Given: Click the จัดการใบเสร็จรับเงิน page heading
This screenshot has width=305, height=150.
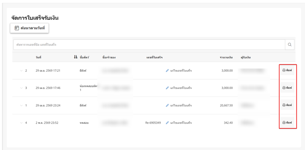Looking at the screenshot, I should 35,18.
